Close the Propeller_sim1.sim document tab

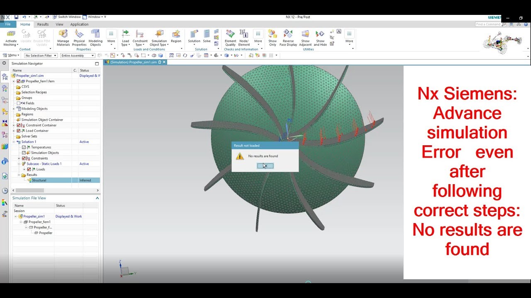tap(164, 62)
